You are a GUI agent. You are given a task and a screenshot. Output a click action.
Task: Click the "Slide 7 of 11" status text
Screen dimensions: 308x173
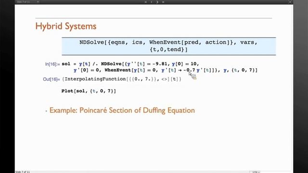pyautogui.click(x=23, y=172)
